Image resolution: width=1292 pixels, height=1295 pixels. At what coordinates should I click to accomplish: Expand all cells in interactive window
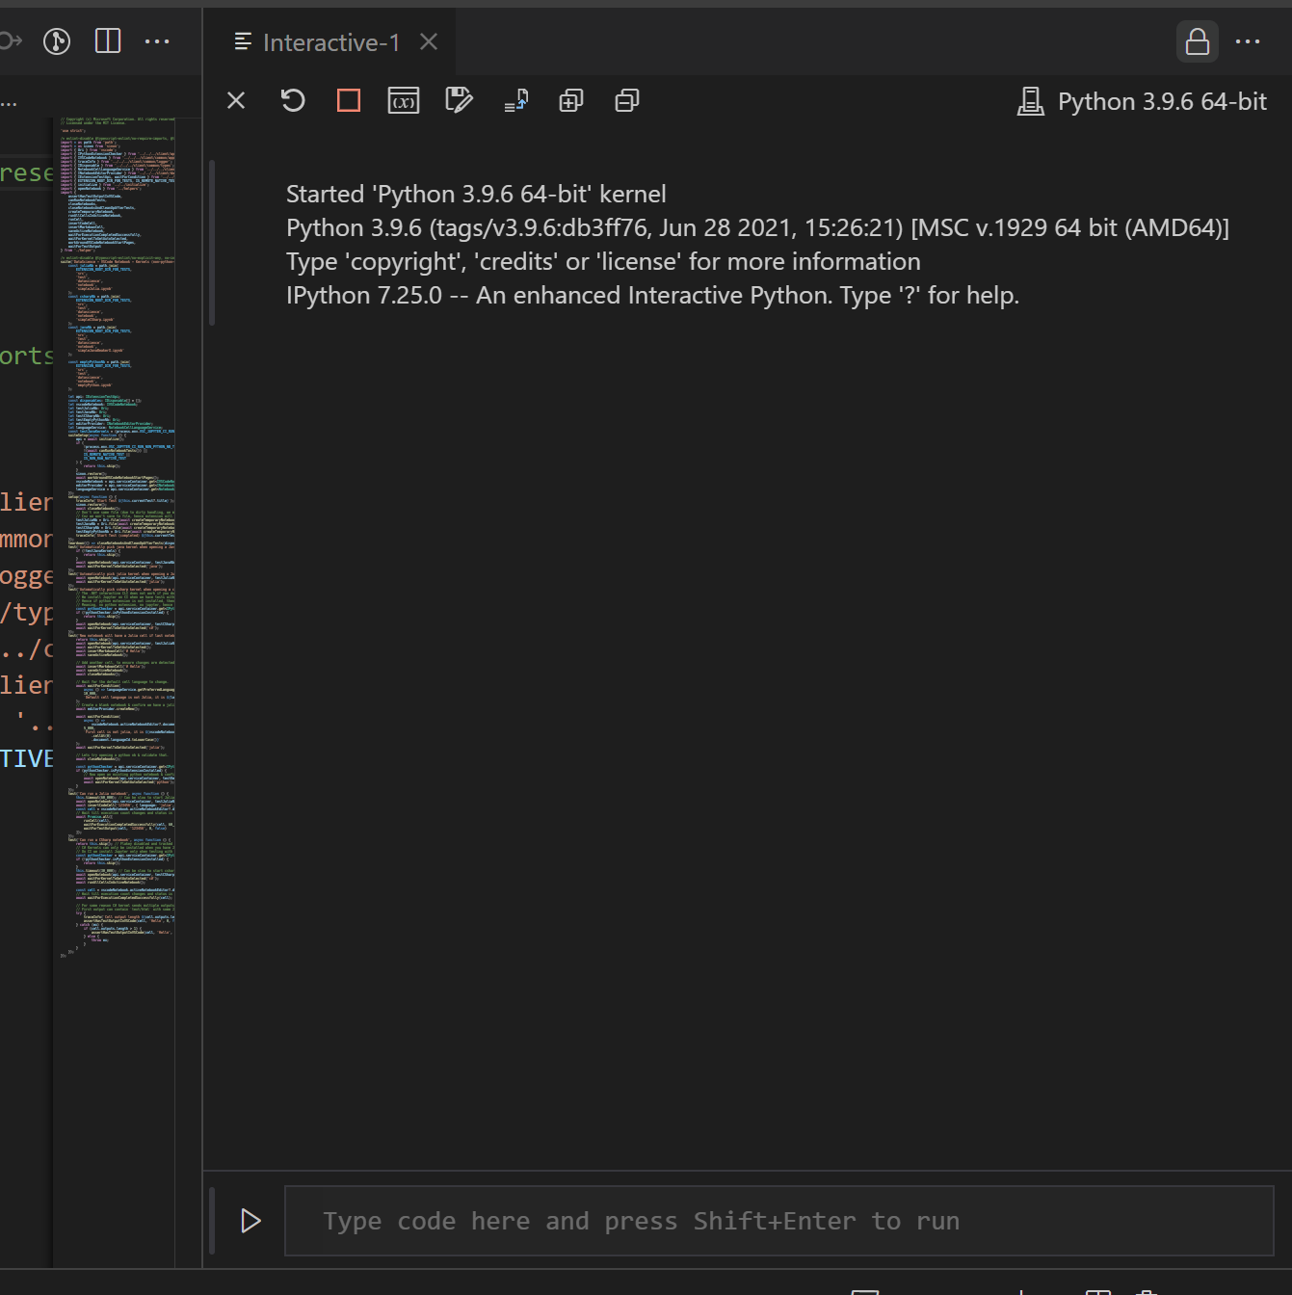pos(571,101)
